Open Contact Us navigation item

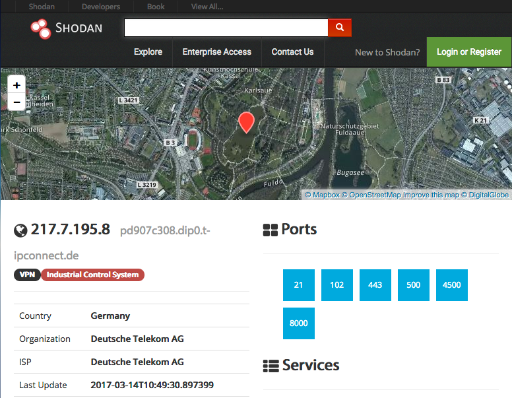[x=292, y=52]
